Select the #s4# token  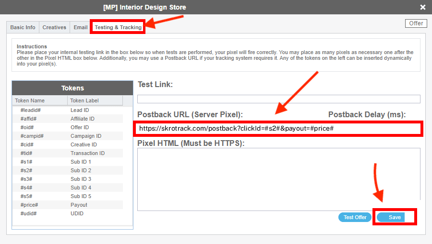click(x=26, y=188)
